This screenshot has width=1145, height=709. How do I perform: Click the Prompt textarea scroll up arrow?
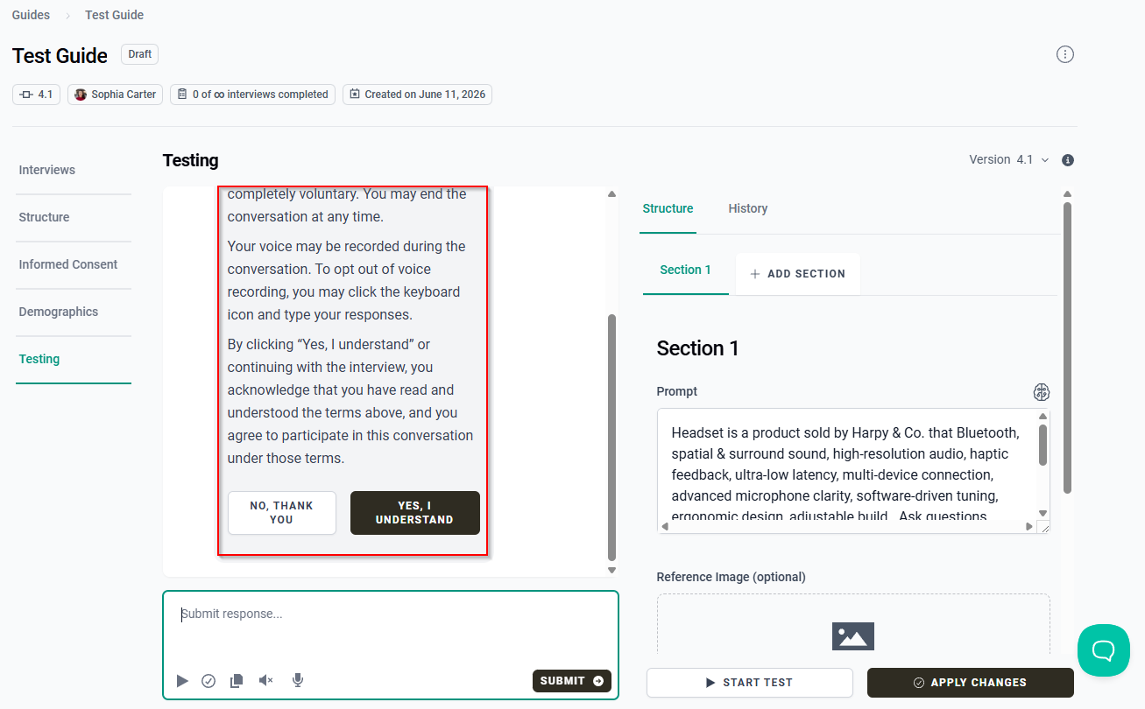1043,417
